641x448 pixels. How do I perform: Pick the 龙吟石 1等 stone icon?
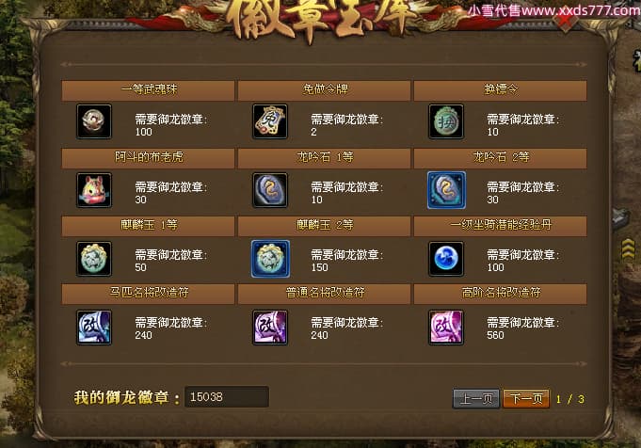pyautogui.click(x=270, y=190)
